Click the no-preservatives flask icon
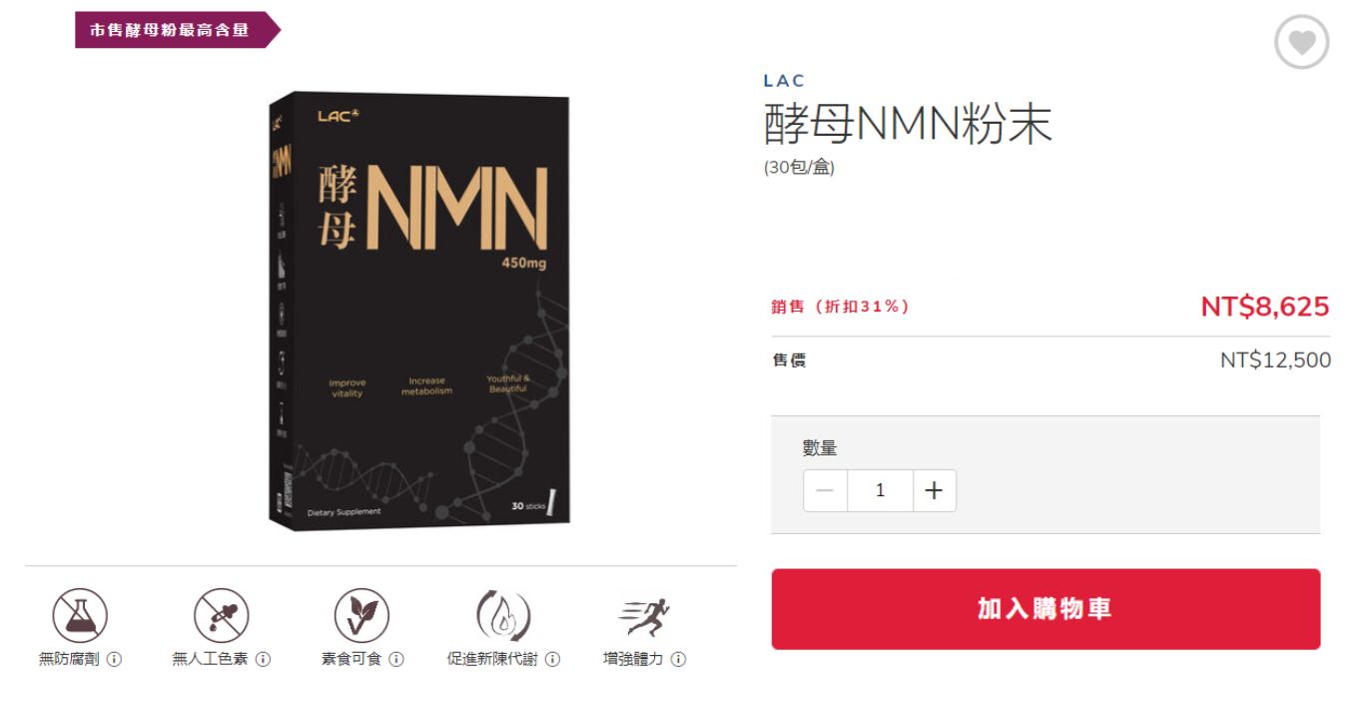1358x701 pixels. (x=80, y=615)
